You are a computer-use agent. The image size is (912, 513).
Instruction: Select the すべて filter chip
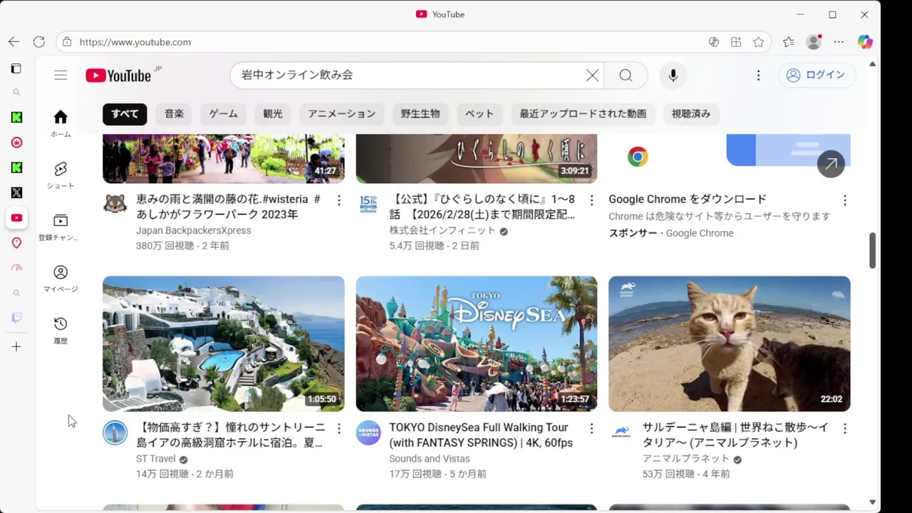coord(125,113)
